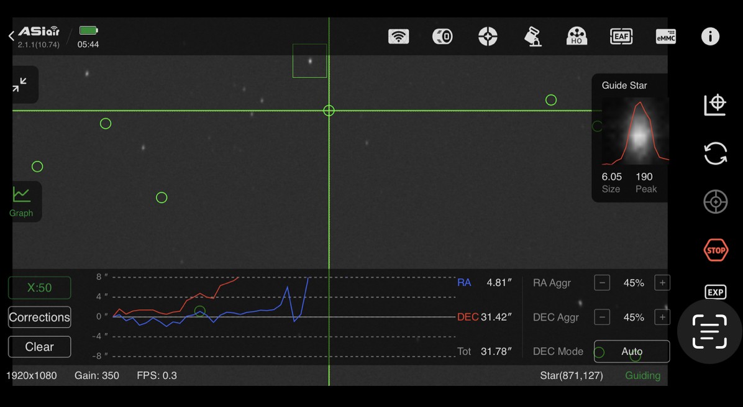Open the EAF focuser settings icon

point(621,37)
